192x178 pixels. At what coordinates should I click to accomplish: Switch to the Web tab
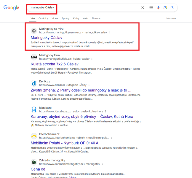[x=85, y=18]
